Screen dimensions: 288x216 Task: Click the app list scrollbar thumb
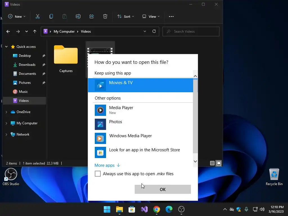(x=195, y=116)
